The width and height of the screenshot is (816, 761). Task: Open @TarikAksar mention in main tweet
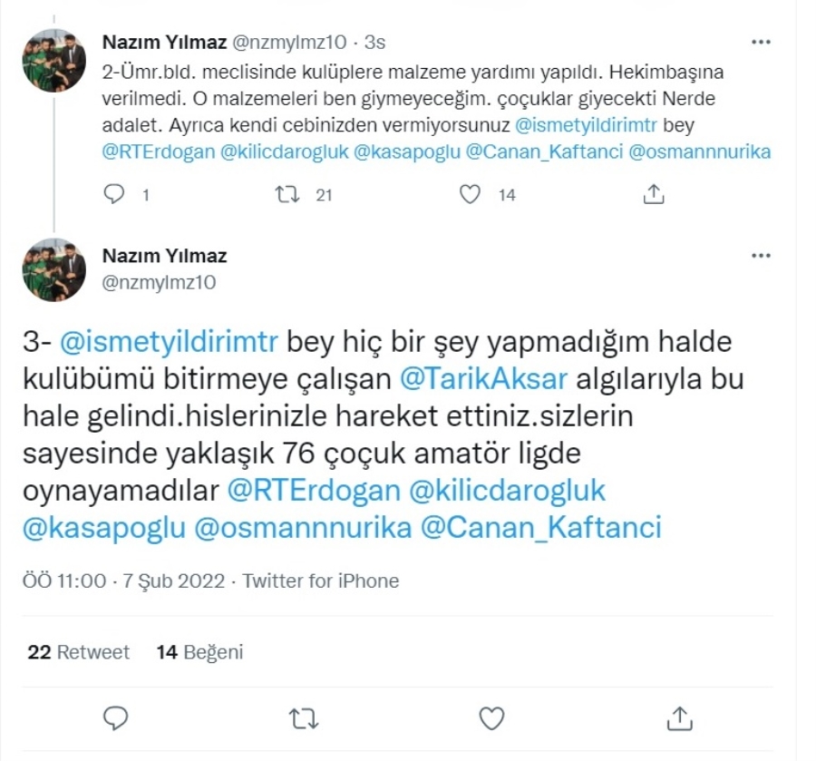pyautogui.click(x=483, y=379)
